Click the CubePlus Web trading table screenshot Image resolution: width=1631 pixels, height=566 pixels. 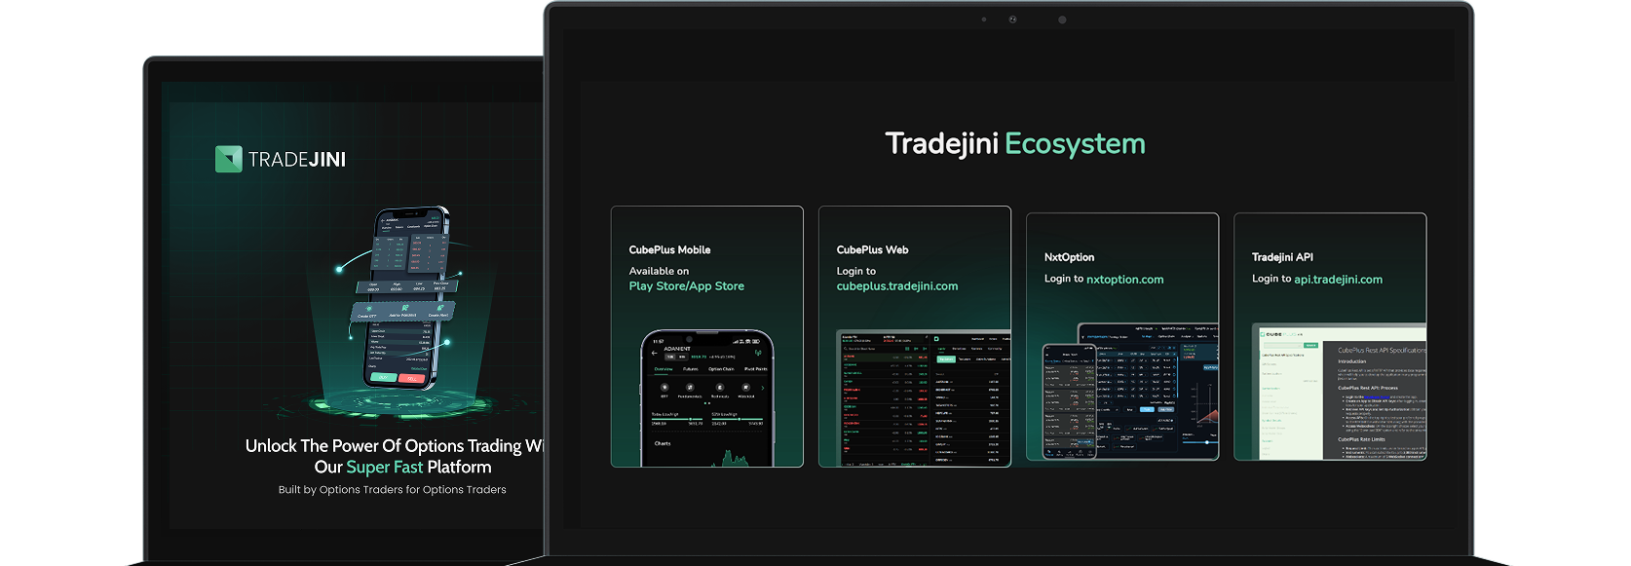(924, 399)
